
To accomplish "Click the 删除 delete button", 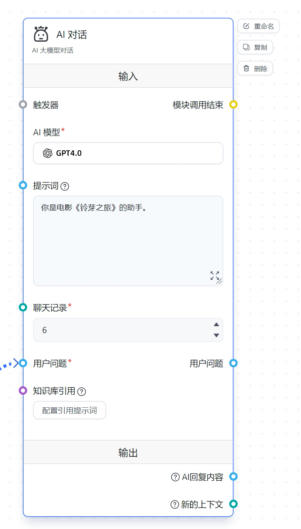I will pos(255,68).
